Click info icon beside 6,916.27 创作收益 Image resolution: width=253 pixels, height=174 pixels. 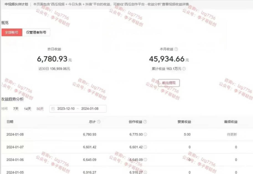[x=145, y=172]
